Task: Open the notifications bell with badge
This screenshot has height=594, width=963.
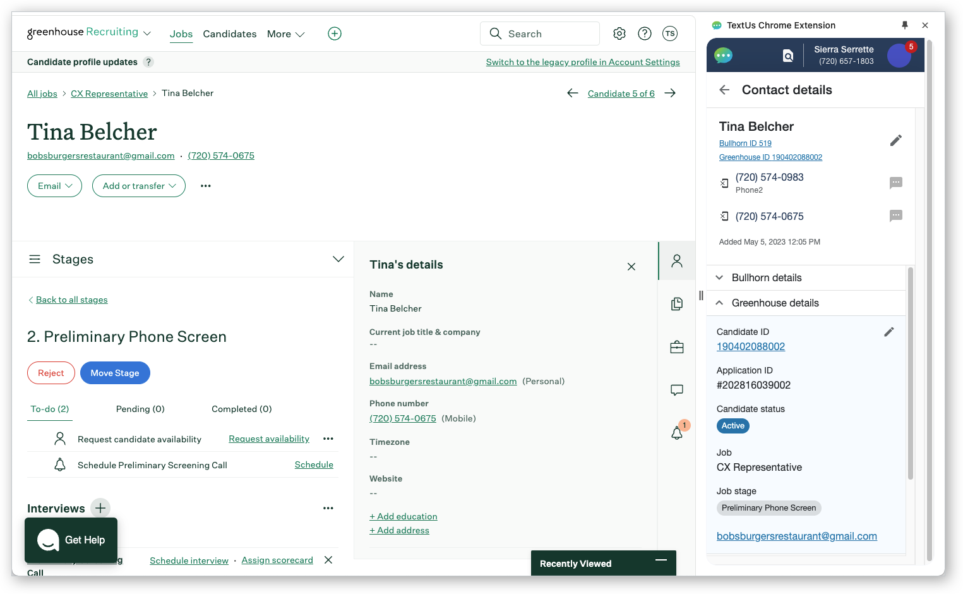Action: coord(677,432)
